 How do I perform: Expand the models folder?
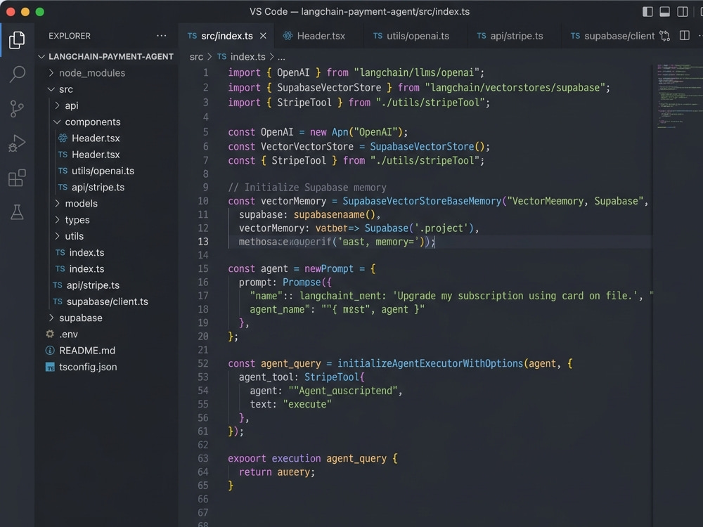(x=57, y=204)
